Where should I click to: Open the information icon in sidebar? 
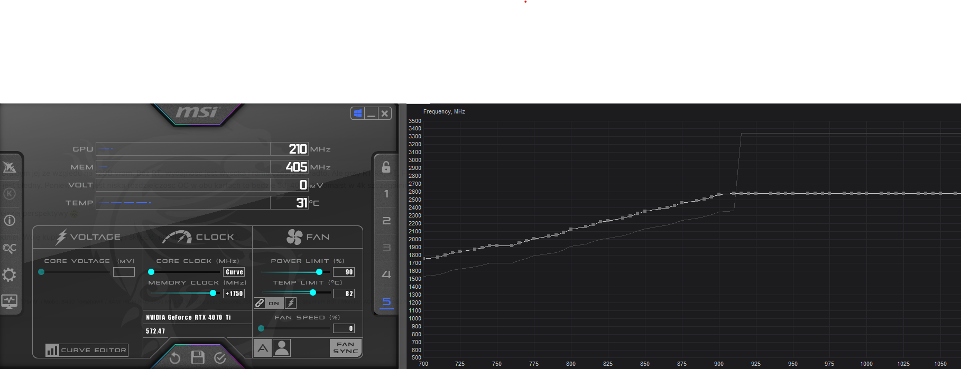point(10,221)
